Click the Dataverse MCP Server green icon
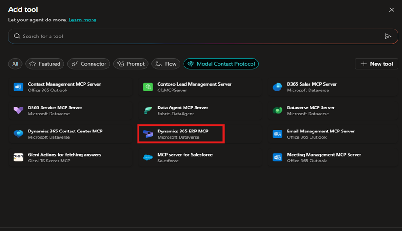402x231 pixels. pos(277,111)
